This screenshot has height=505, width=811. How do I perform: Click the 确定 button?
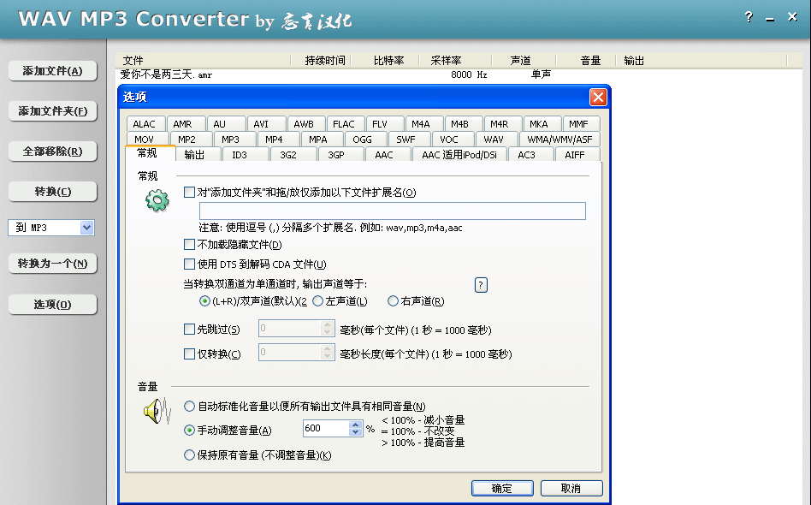(501, 488)
